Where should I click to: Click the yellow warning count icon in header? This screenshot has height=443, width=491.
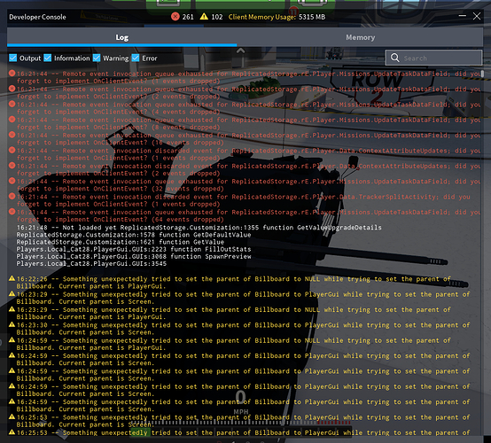point(204,16)
